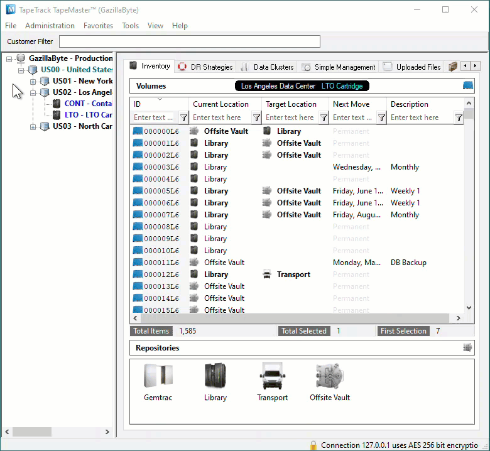Click the Customer Filter input field

190,41
